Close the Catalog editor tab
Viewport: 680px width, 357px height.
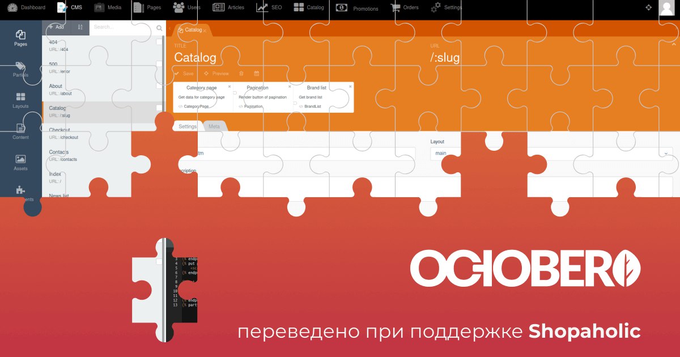tap(206, 30)
